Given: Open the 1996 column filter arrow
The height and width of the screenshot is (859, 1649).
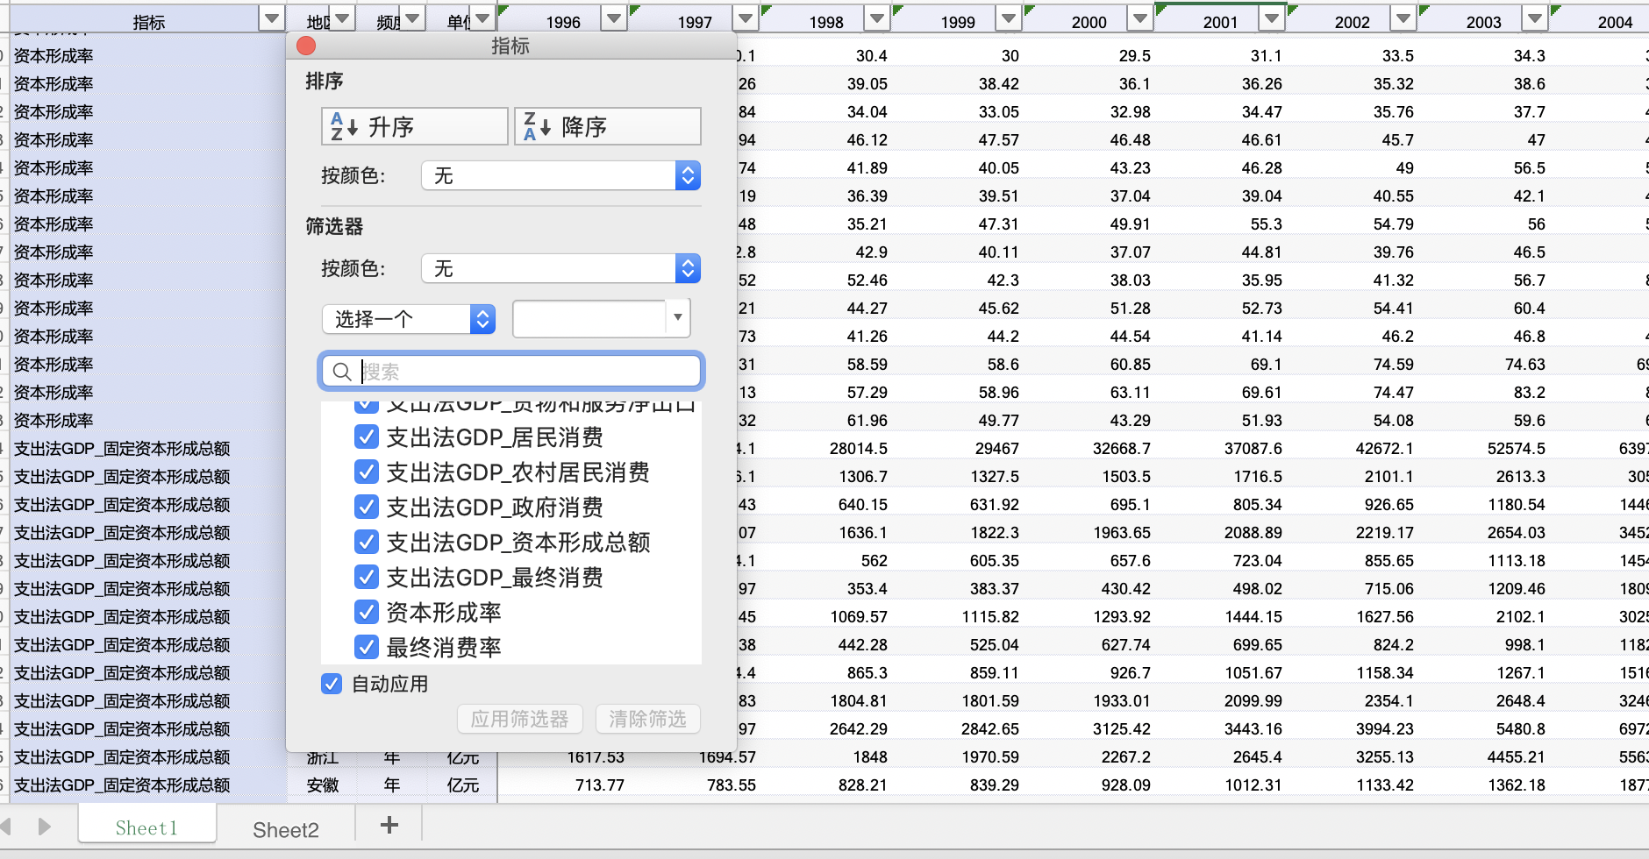Looking at the screenshot, I should (614, 19).
